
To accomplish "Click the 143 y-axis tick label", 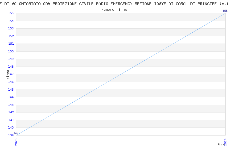I will click(x=11, y=105).
